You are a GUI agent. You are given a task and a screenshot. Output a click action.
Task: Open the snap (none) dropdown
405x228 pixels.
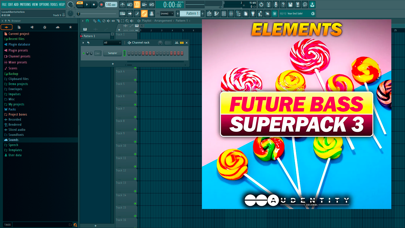coord(167,13)
